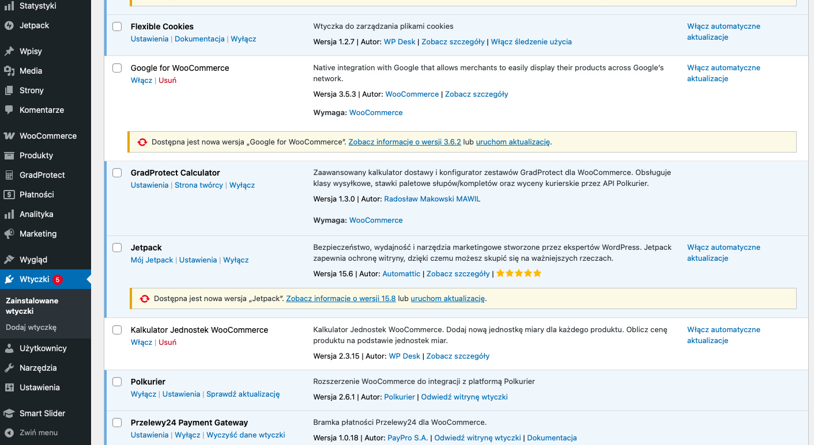Image resolution: width=814 pixels, height=445 pixels.
Task: Check the Kalkulator Jednostek WooCommerce checkbox
Action: (117, 330)
